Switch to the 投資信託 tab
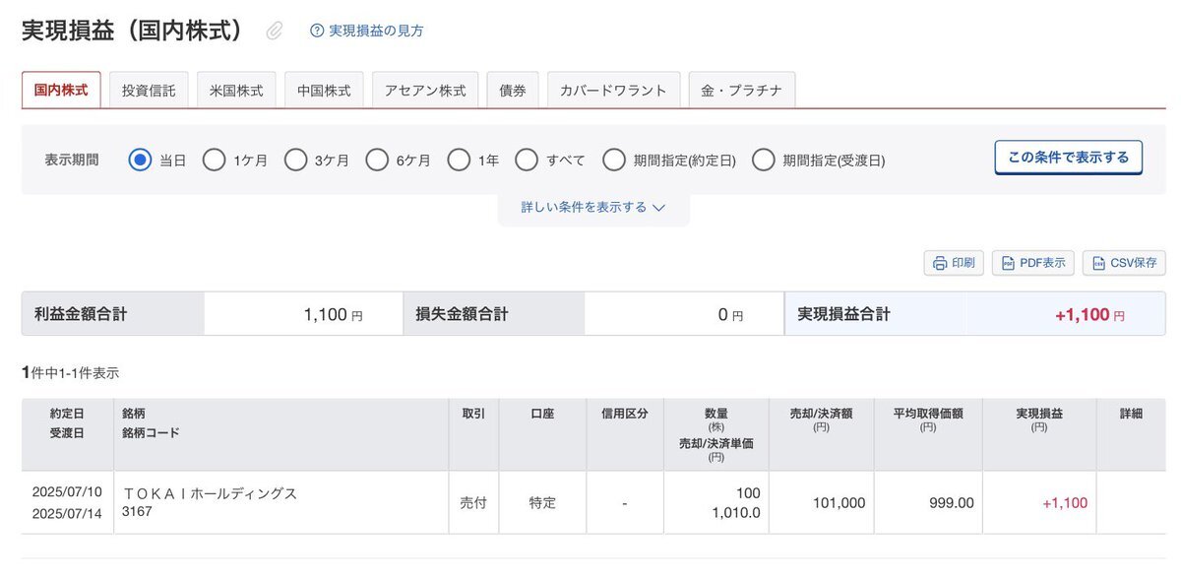This screenshot has height=580, width=1181. click(149, 90)
